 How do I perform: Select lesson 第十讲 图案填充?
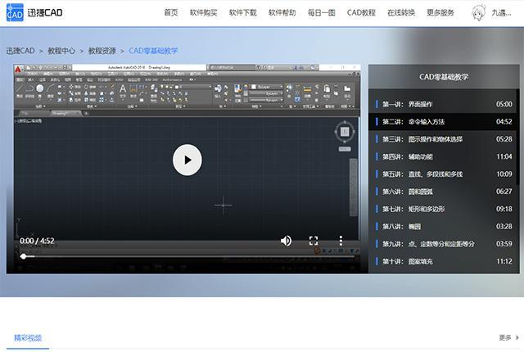pyautogui.click(x=444, y=261)
